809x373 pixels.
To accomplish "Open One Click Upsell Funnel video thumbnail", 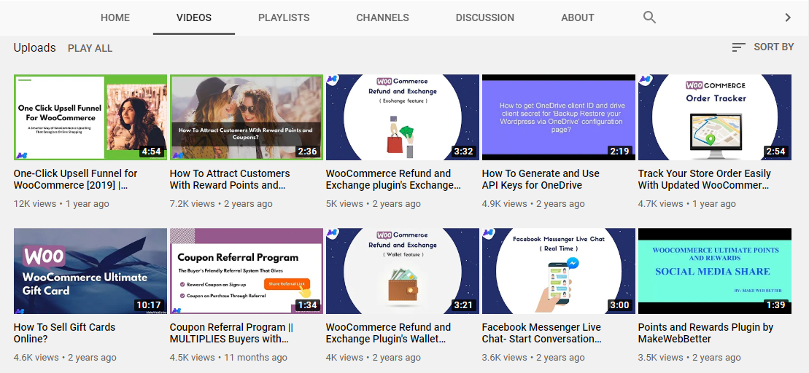I will click(x=90, y=117).
